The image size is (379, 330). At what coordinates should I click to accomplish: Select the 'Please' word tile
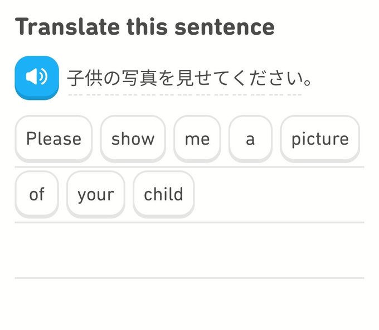coord(54,138)
